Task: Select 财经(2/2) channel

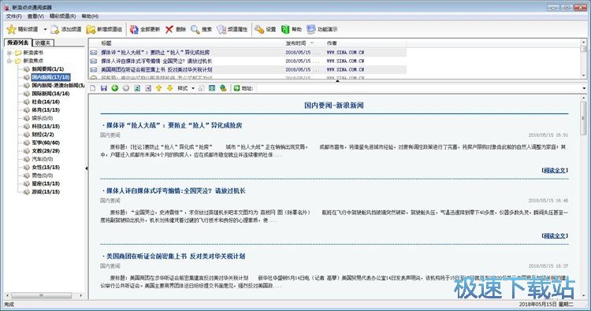Action: point(43,135)
